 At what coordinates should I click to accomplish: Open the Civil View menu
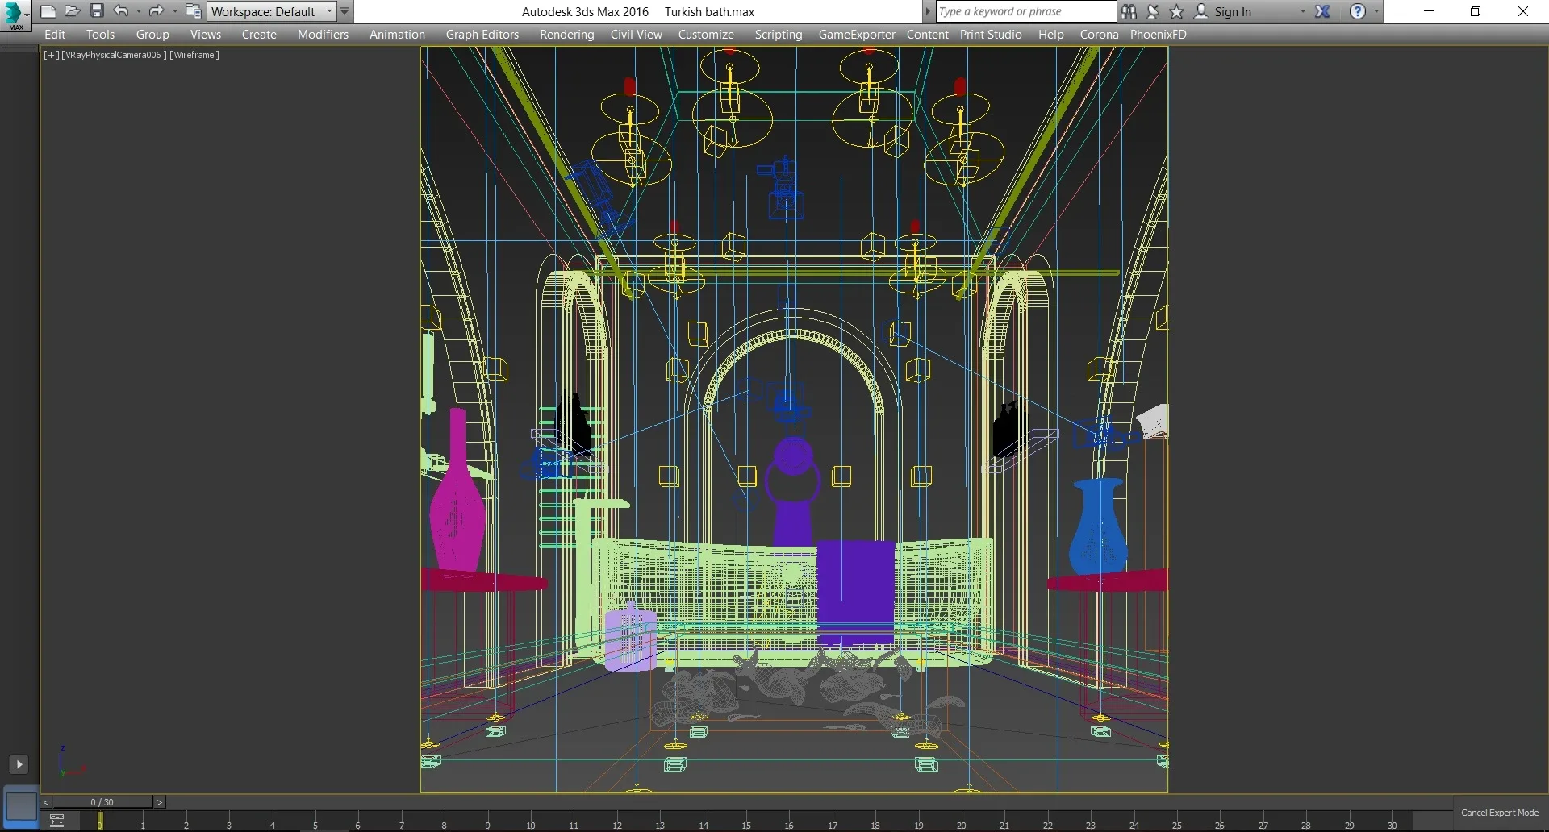point(636,35)
